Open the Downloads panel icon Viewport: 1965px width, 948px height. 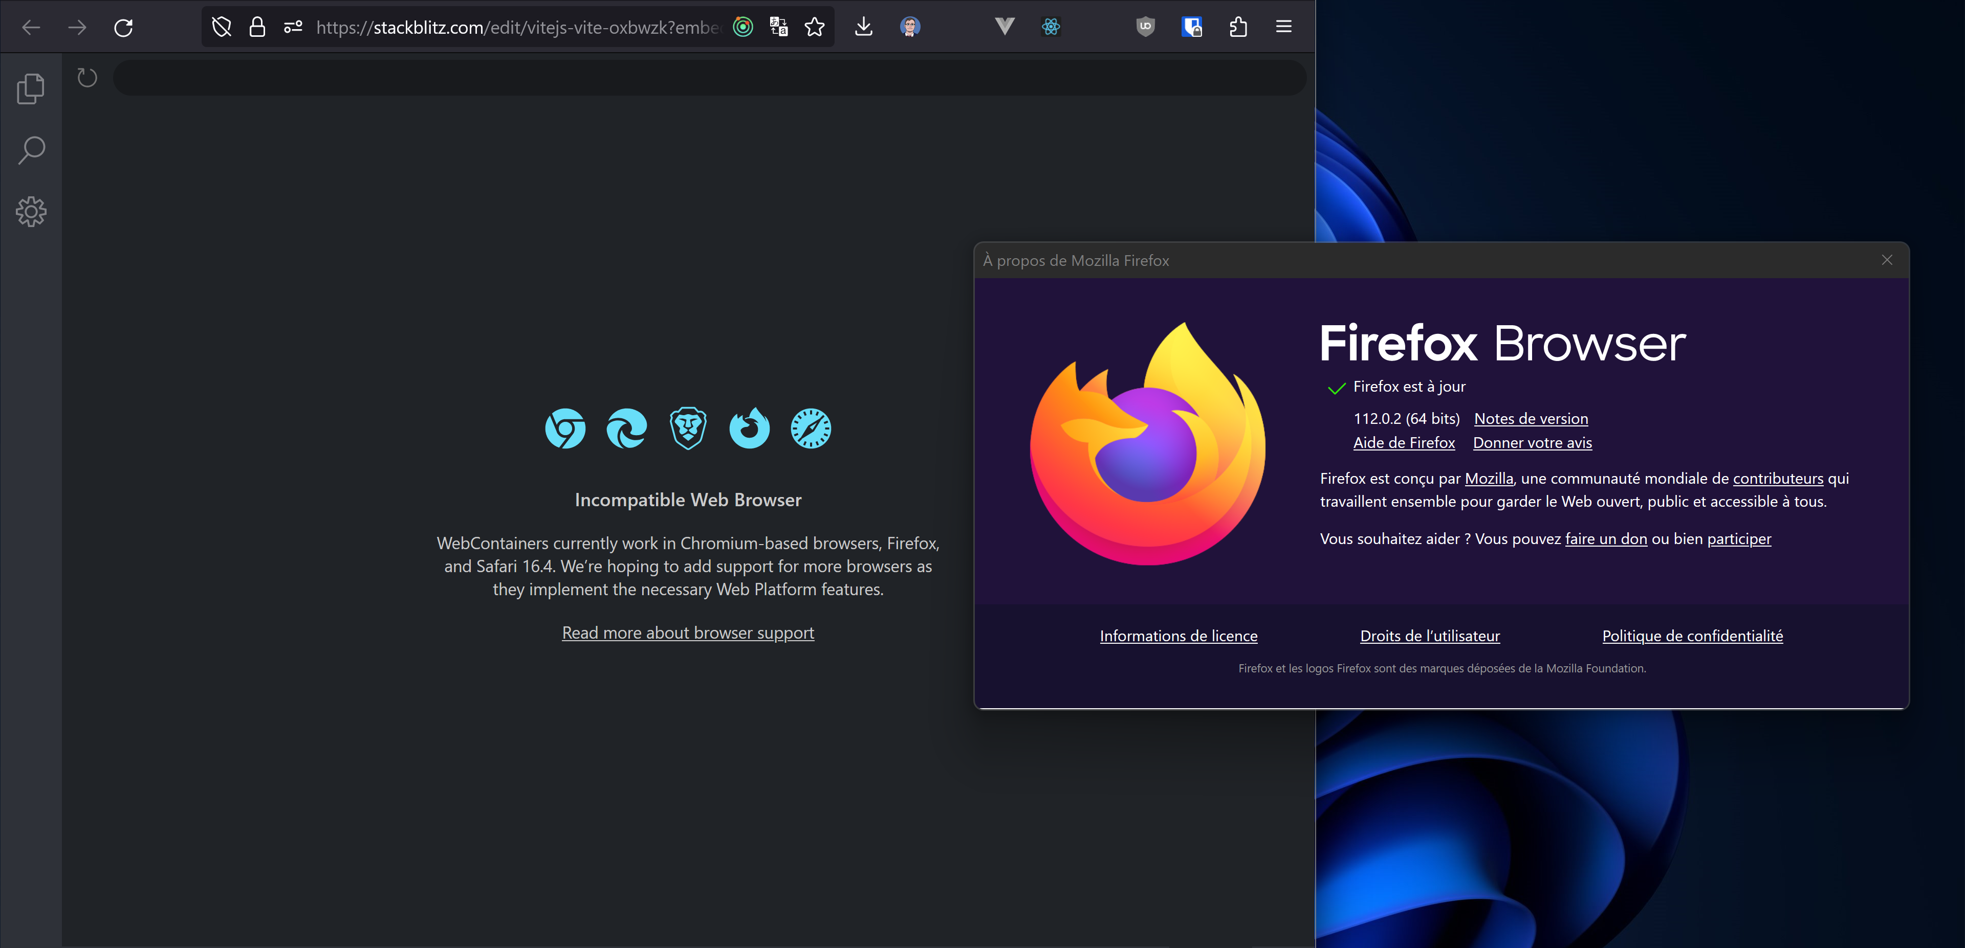click(x=864, y=27)
